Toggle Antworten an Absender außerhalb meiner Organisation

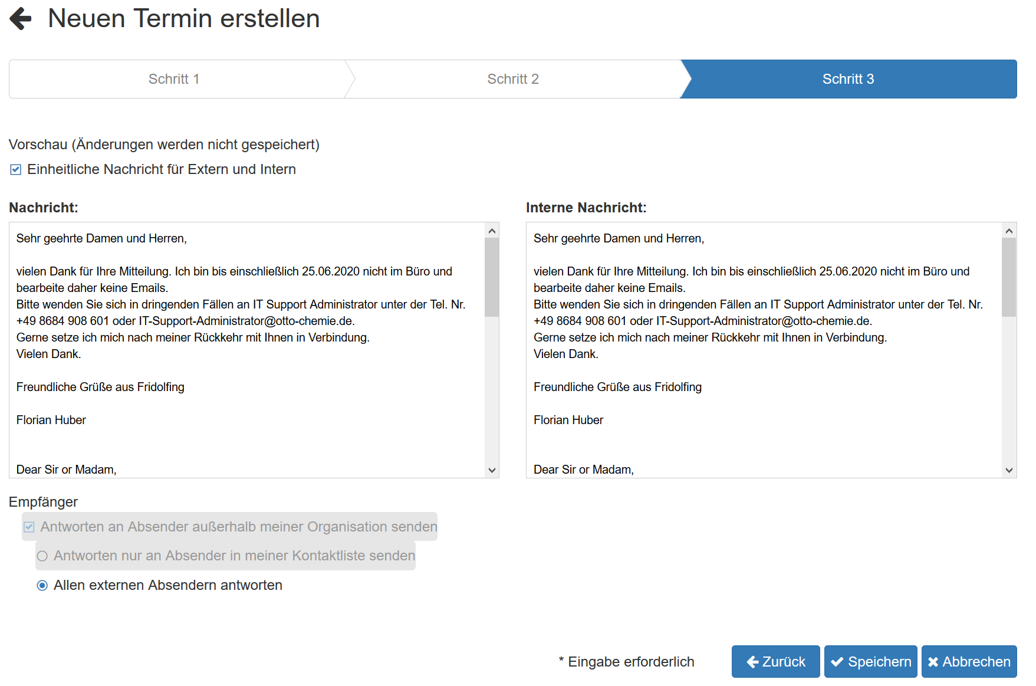(x=29, y=527)
